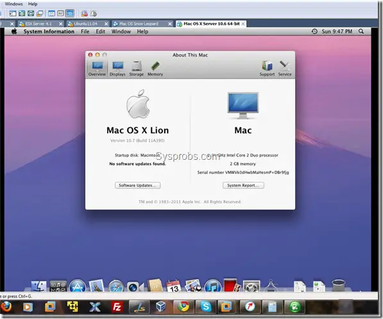
Task: Open the Edit menu
Action: tap(100, 31)
